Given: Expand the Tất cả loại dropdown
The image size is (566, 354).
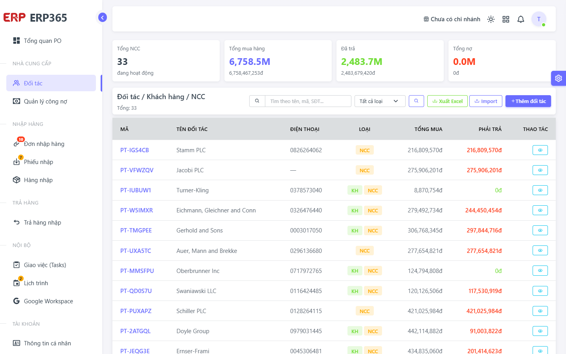Looking at the screenshot, I should point(380,101).
